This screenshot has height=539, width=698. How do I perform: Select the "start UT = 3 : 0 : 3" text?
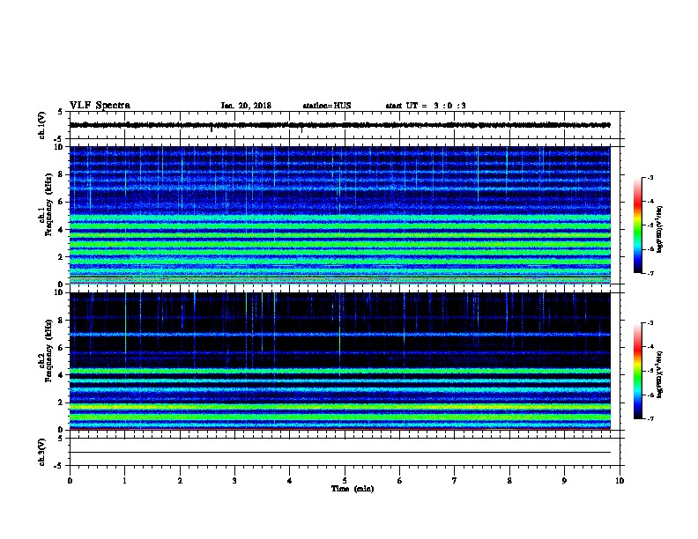pos(426,106)
